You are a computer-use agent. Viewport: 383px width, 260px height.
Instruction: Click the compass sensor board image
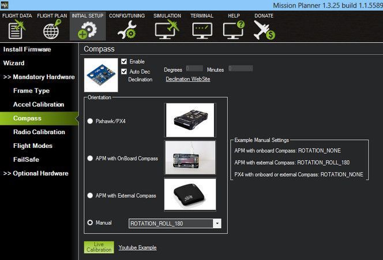pyautogui.click(x=101, y=75)
